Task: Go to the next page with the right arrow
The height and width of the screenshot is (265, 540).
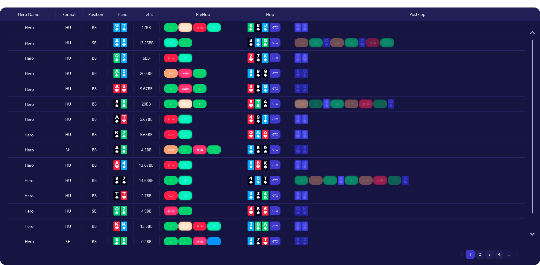Action: point(517,254)
